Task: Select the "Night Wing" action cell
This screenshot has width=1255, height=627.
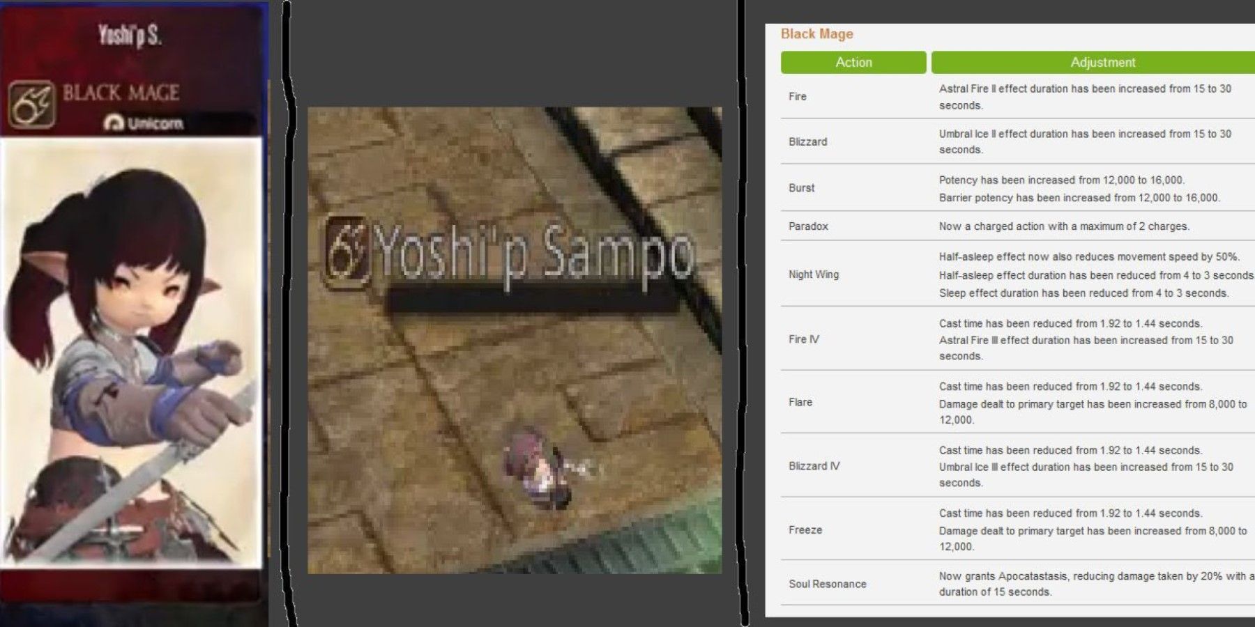Action: tap(814, 274)
